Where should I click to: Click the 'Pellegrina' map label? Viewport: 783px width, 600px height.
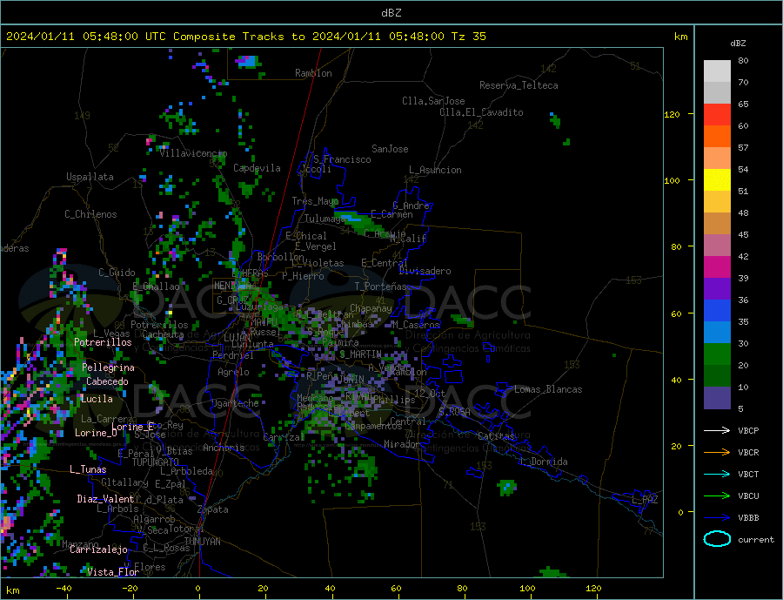(108, 367)
